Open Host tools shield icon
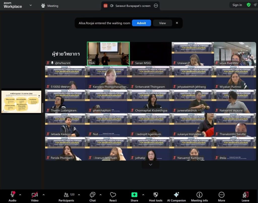 pyautogui.click(x=155, y=195)
